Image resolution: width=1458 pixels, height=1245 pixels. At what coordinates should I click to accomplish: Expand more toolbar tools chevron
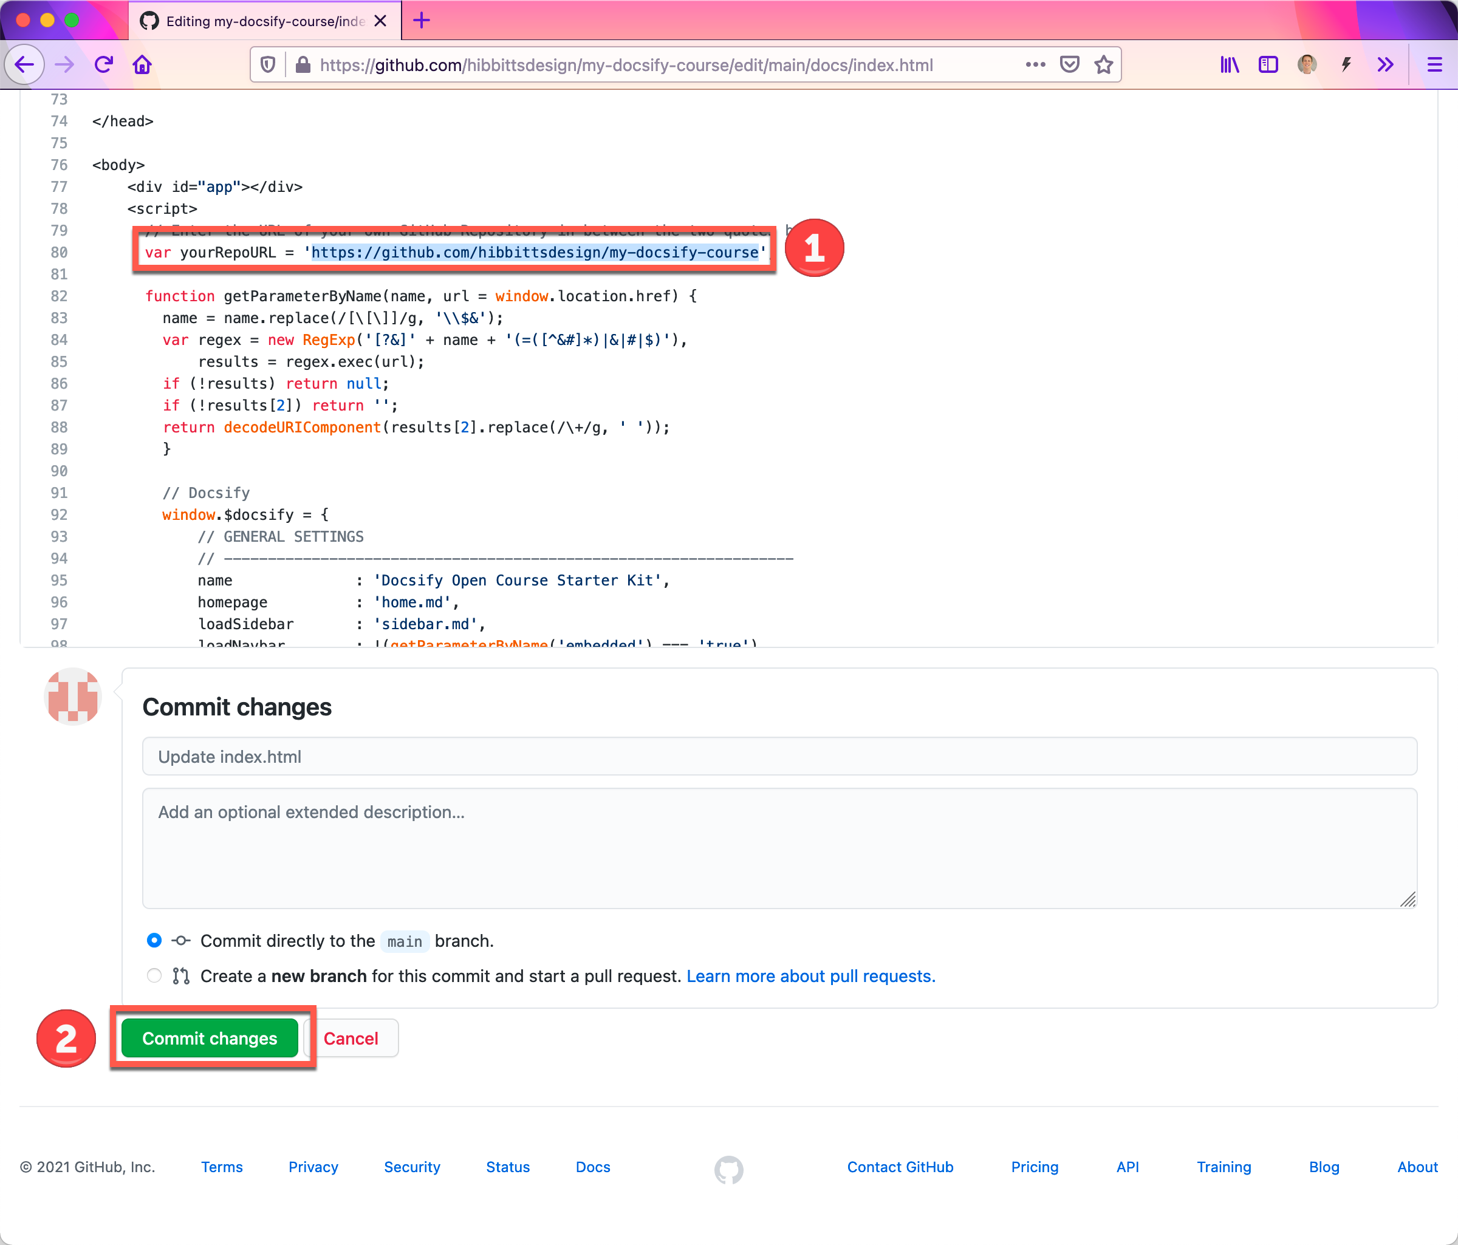(x=1385, y=65)
